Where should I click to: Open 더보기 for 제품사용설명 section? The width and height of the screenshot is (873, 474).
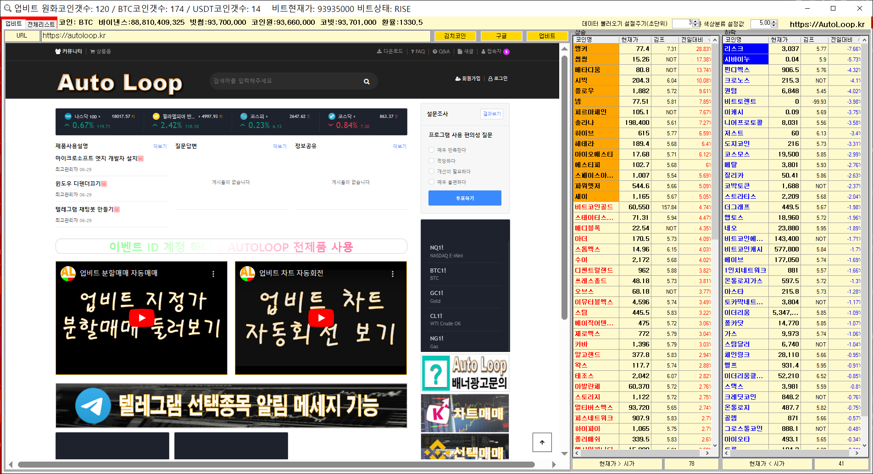coord(160,146)
